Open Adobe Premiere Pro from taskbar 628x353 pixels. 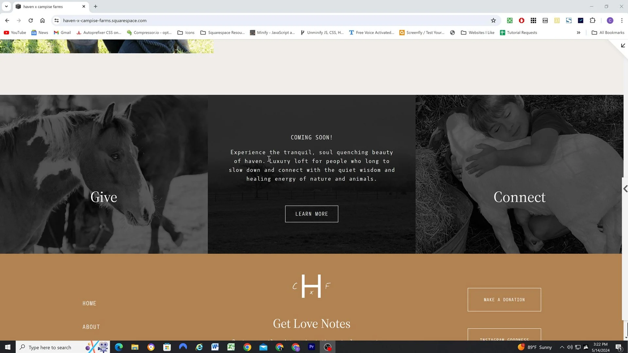[311, 347]
